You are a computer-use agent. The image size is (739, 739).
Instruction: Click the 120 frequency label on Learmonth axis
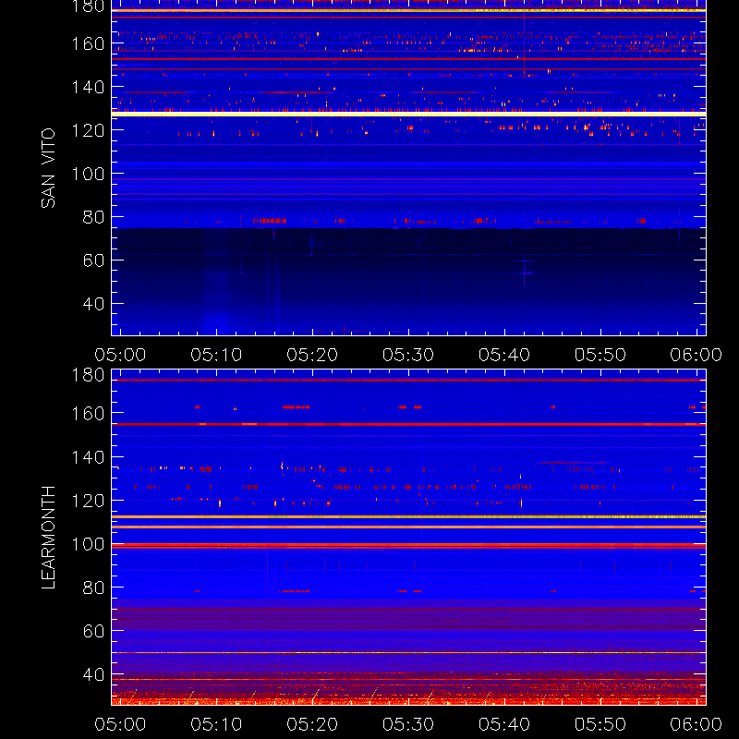point(88,500)
